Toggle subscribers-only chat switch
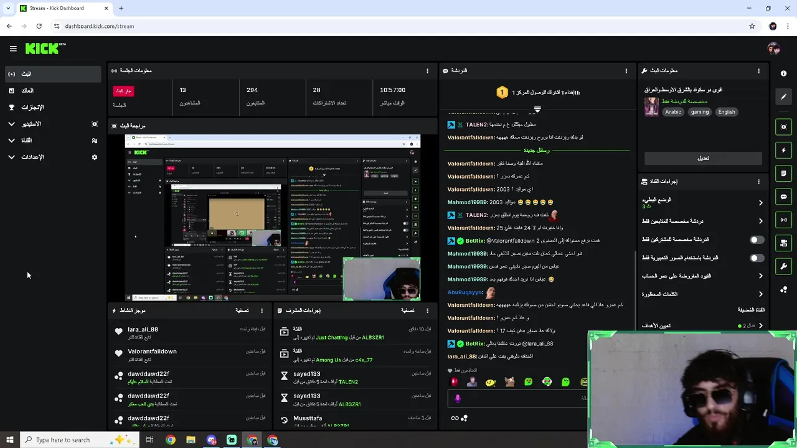 pyautogui.click(x=757, y=240)
